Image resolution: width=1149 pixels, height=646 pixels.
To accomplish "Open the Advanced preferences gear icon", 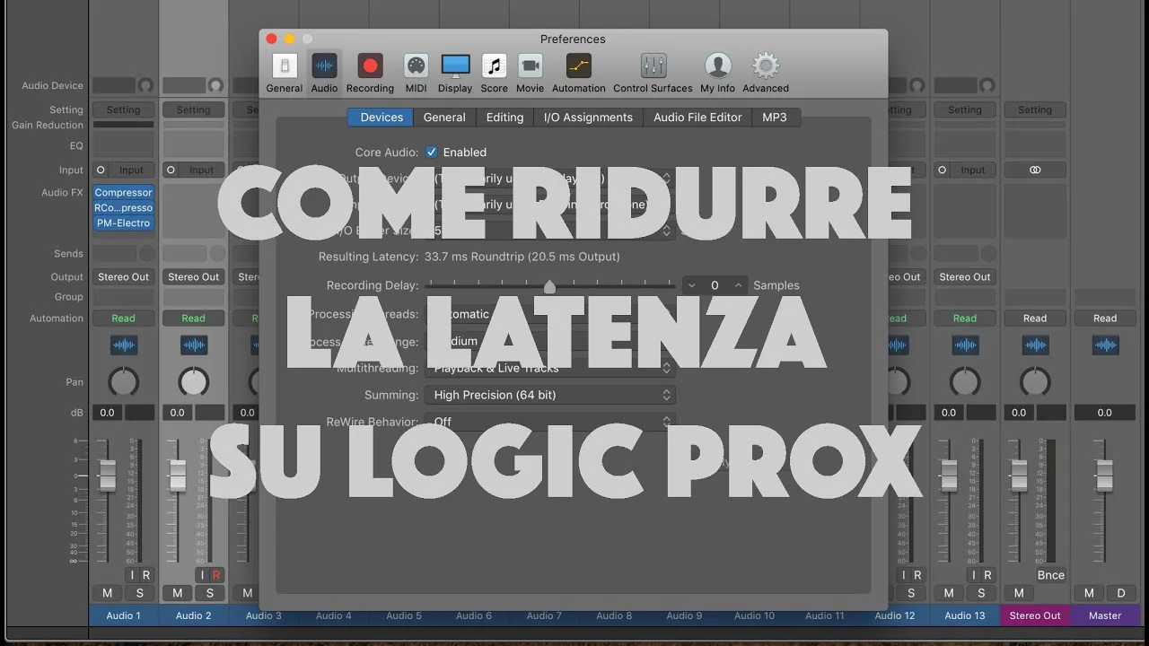I will point(765,66).
